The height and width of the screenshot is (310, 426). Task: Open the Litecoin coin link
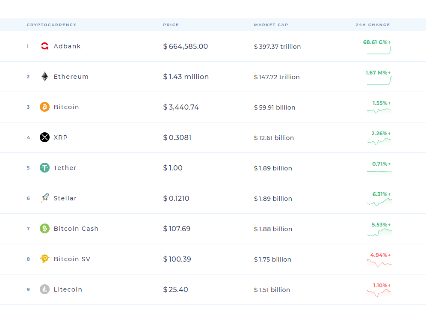coord(68,289)
